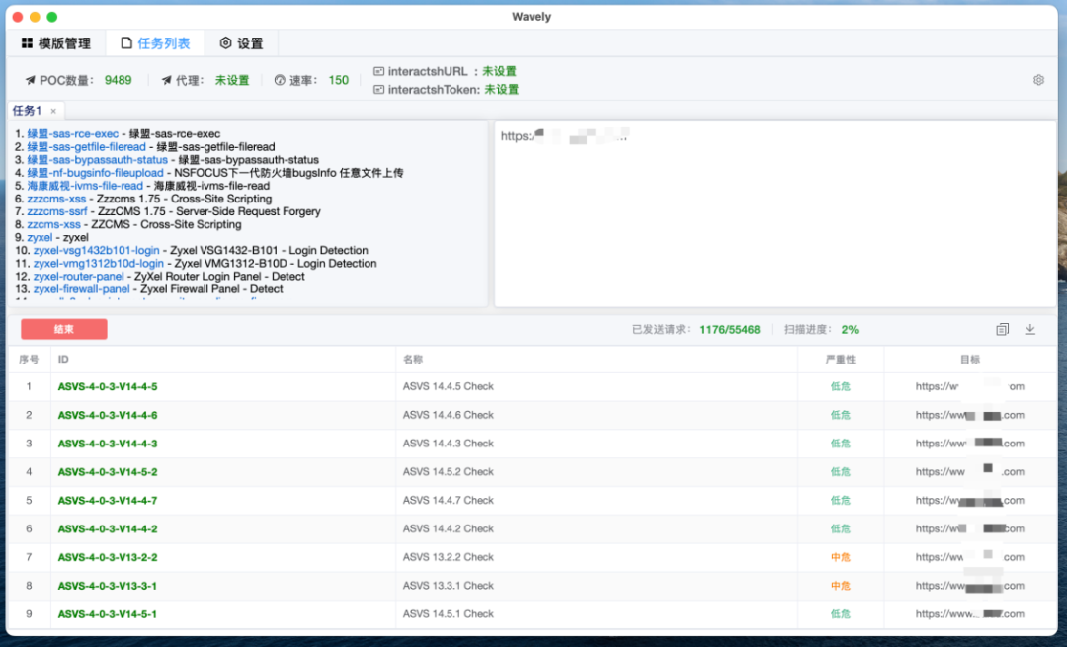The image size is (1067, 647).
Task: Open the settings gear in the status bar
Action: [x=1038, y=80]
